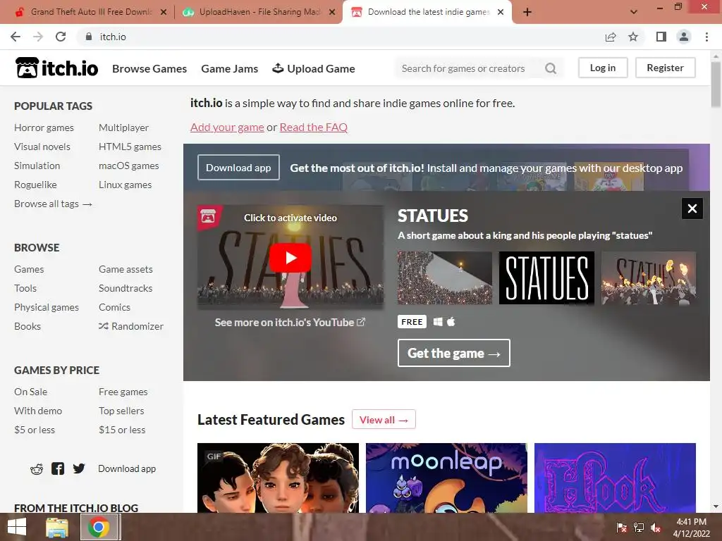Click the search magnifier icon
722x541 pixels.
pos(550,68)
